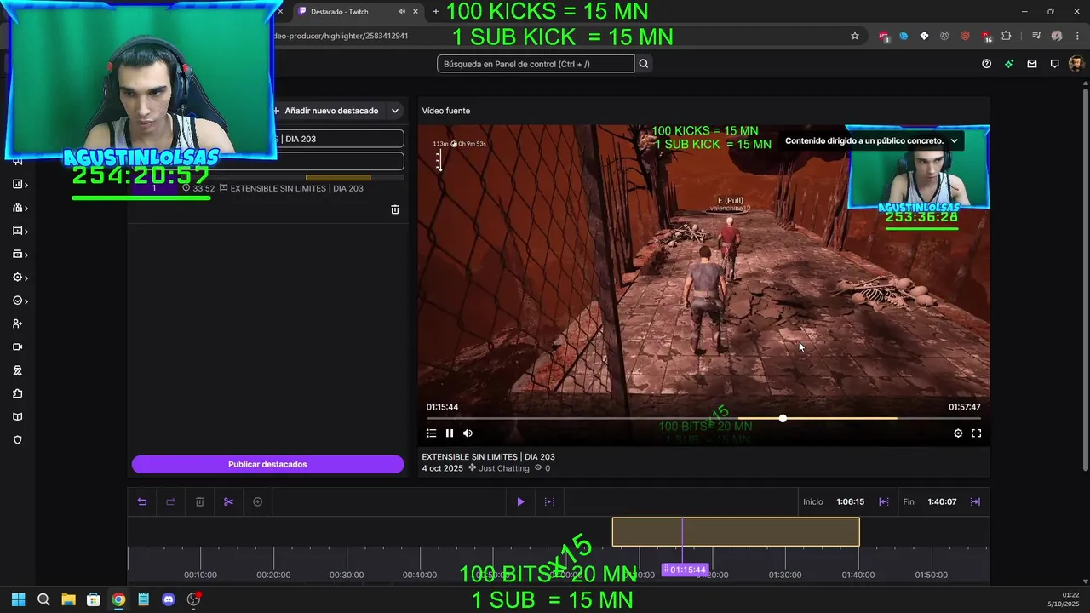Viewport: 1090px width, 613px height.
Task: Click the sidebar icon below the camera
Action: click(x=17, y=370)
